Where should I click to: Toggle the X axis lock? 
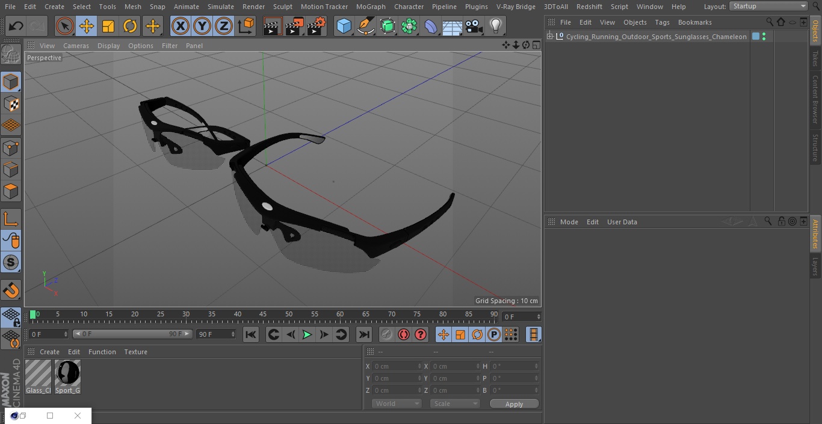pos(181,26)
